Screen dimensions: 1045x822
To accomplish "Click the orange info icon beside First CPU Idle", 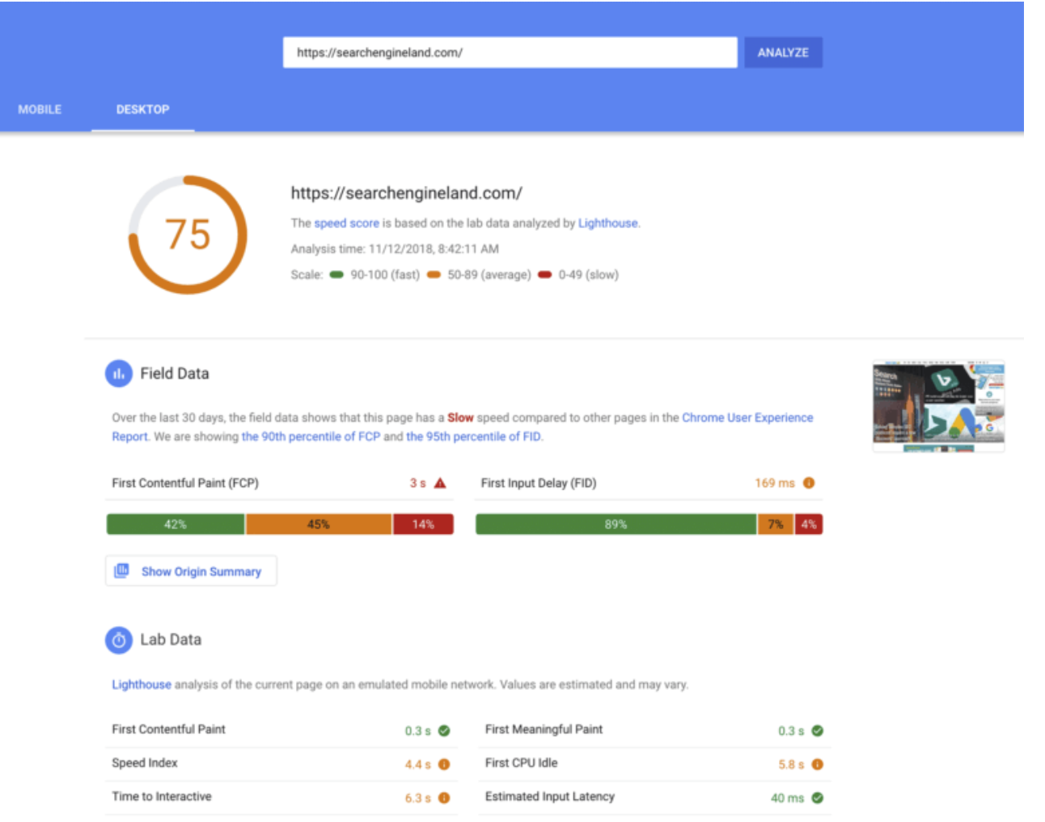I will point(818,765).
